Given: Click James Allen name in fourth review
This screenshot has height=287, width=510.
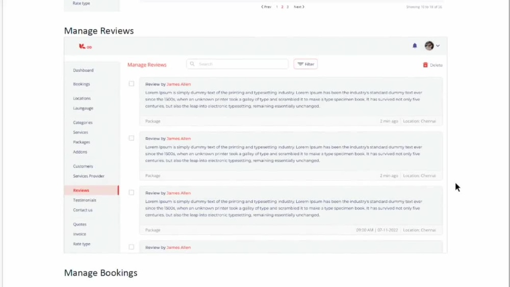Looking at the screenshot, I should (178, 247).
